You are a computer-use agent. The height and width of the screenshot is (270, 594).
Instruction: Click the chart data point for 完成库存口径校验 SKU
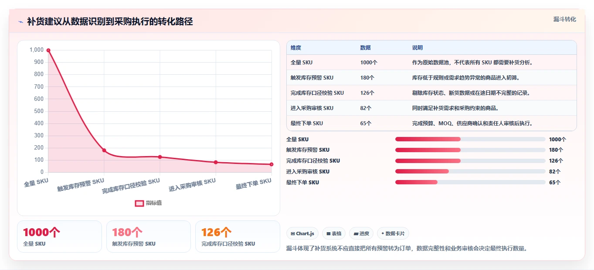point(160,157)
